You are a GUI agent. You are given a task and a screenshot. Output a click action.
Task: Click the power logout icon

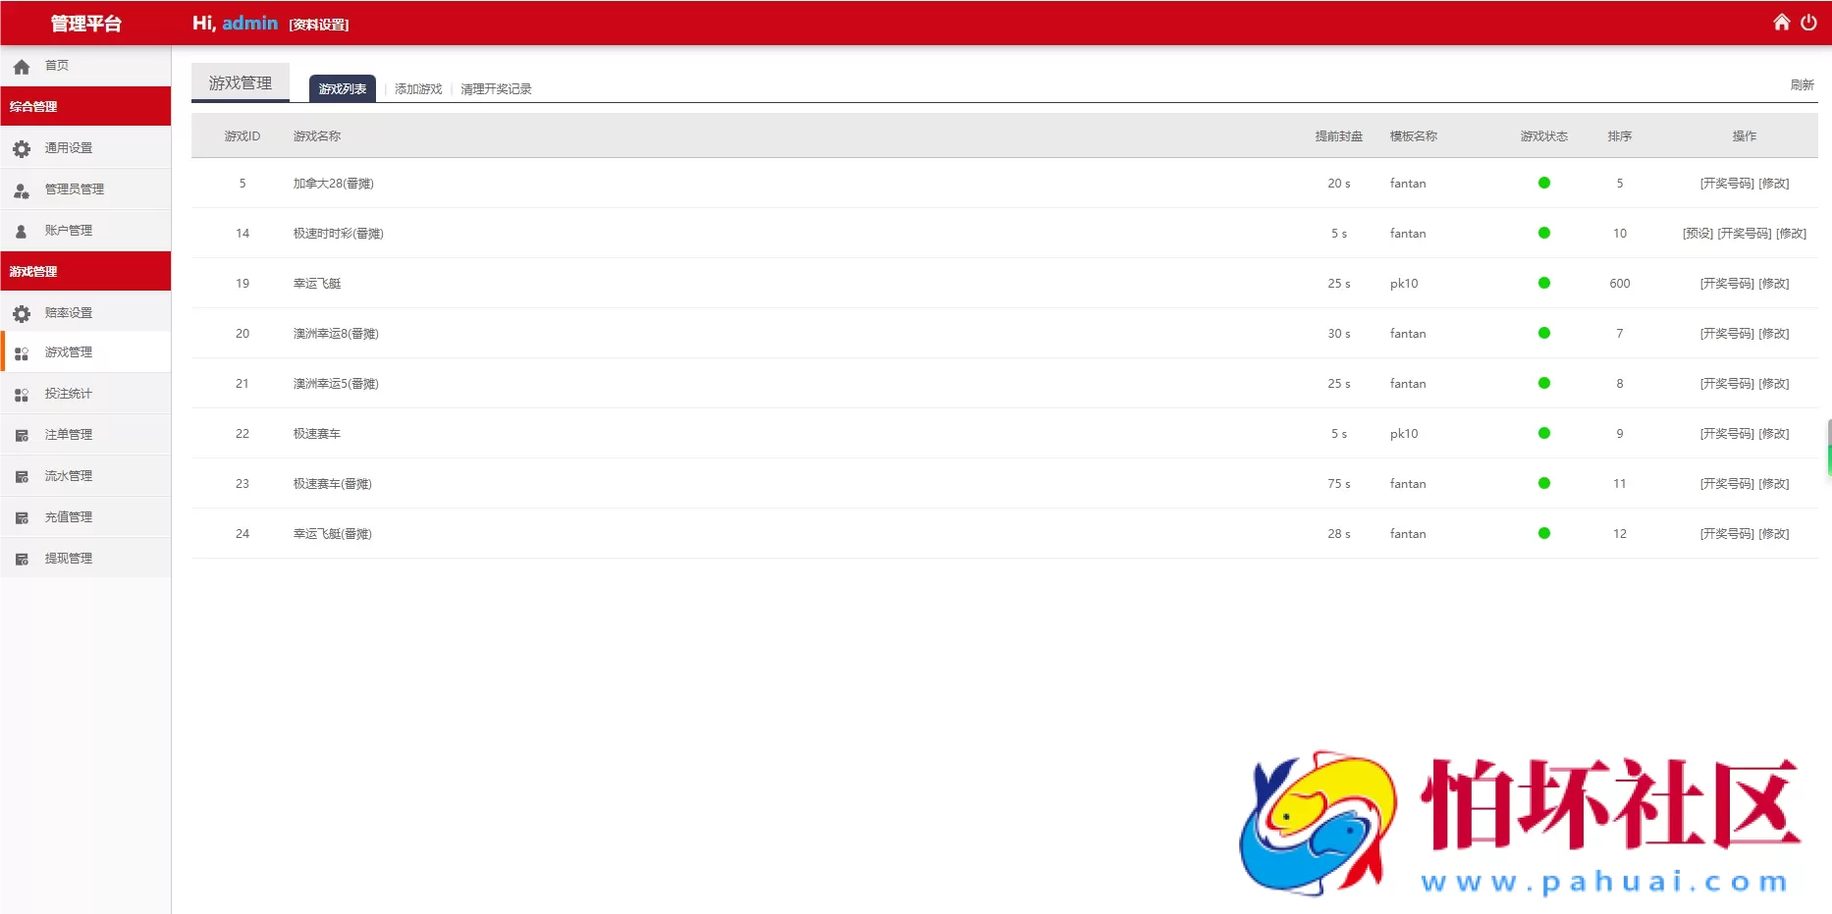coord(1808,22)
